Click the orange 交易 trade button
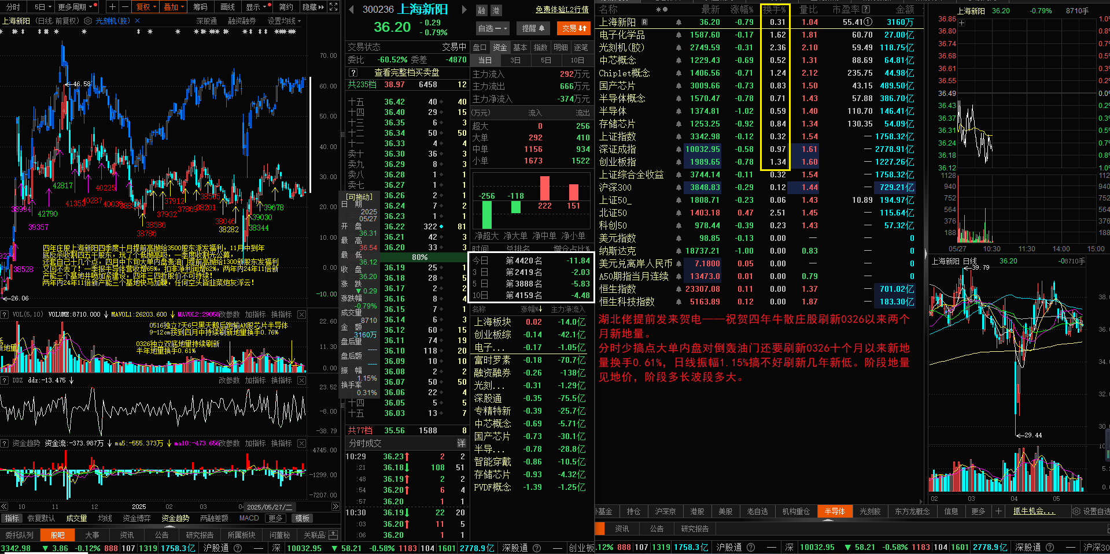The height and width of the screenshot is (554, 1110). (x=574, y=28)
